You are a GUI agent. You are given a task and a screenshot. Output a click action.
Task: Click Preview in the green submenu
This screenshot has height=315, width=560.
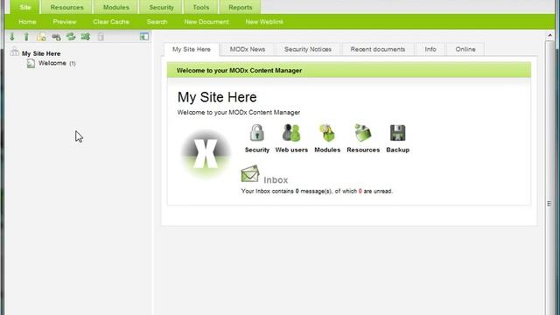click(x=64, y=22)
